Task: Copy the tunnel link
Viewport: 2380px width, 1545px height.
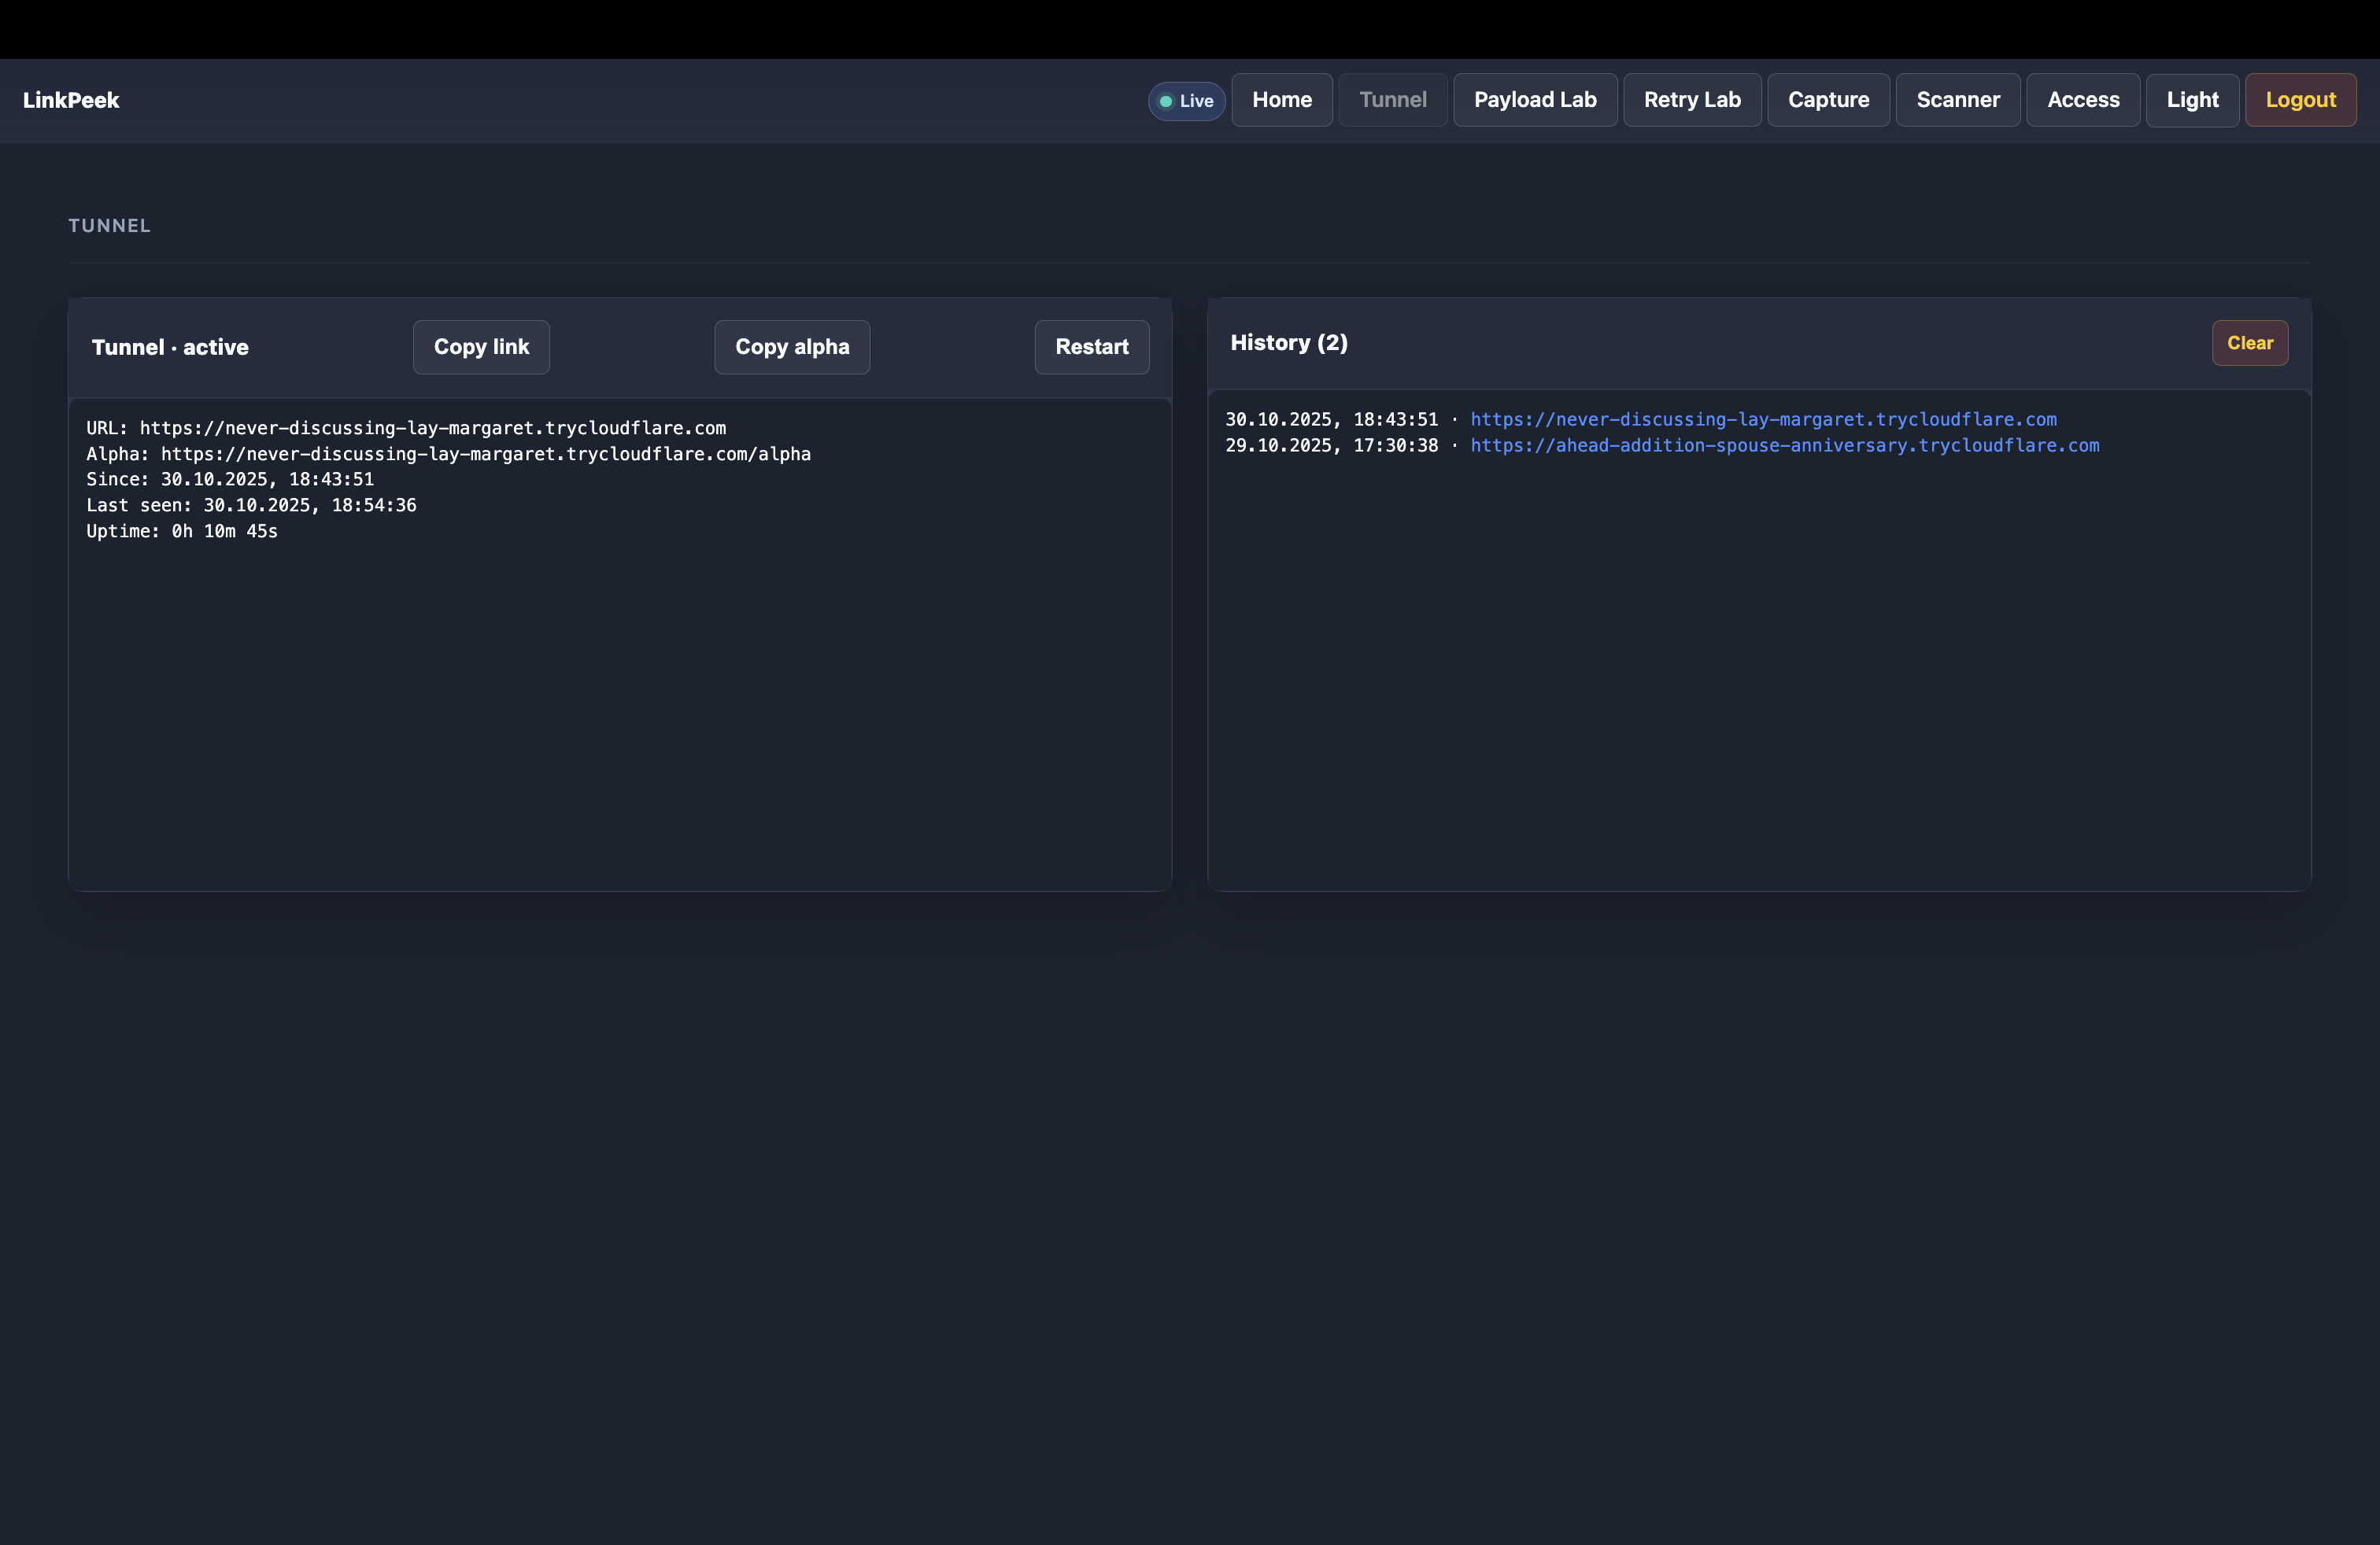Action: pyautogui.click(x=481, y=347)
